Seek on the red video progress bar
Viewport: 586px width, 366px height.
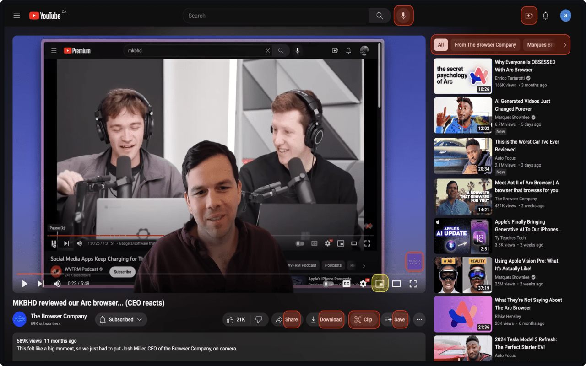[219, 274]
